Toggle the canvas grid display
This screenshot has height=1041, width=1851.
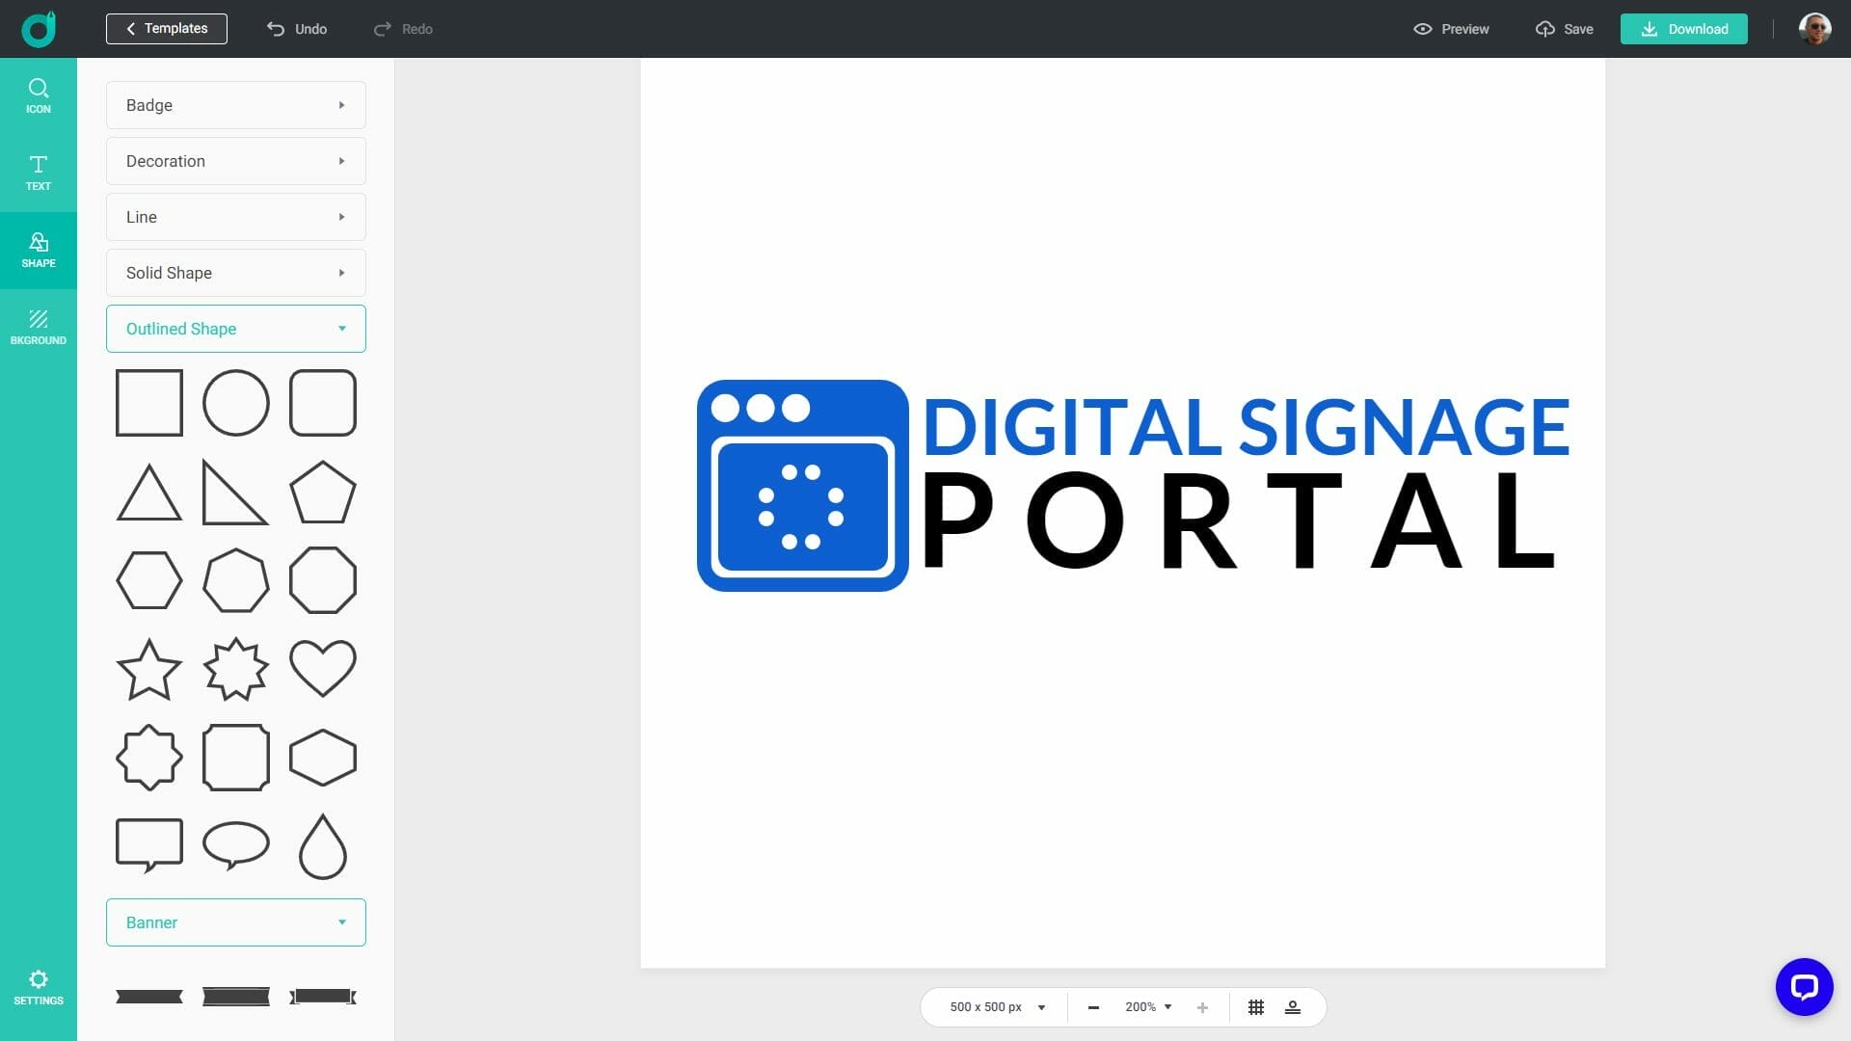(x=1255, y=1007)
